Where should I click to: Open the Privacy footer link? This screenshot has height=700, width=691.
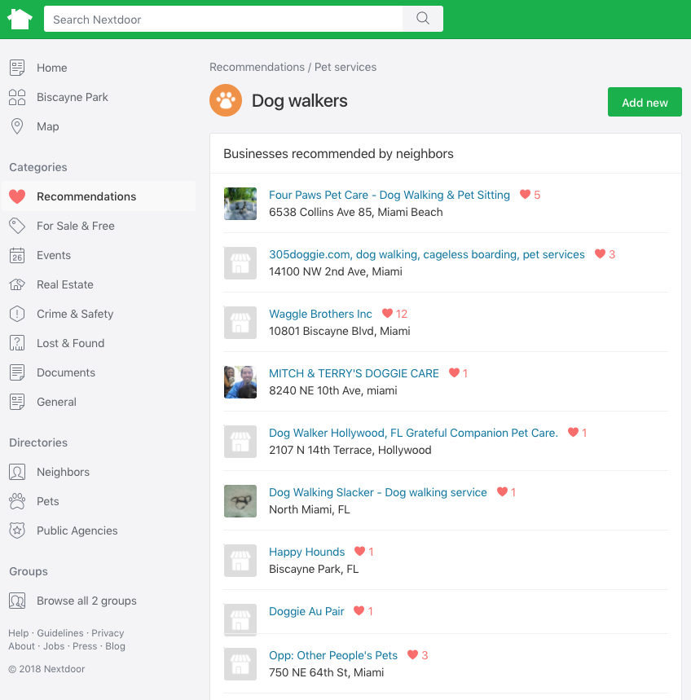tap(108, 633)
